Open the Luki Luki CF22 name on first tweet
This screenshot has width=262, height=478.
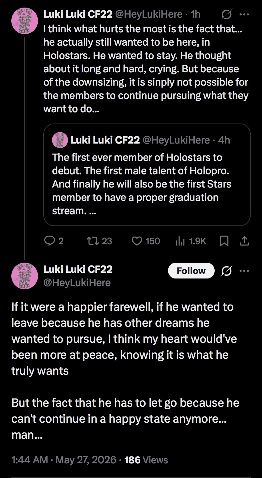(78, 14)
